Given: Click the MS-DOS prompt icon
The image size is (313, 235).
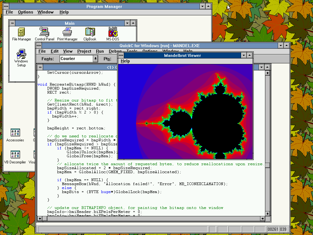Looking at the screenshot, I should tap(113, 34).
